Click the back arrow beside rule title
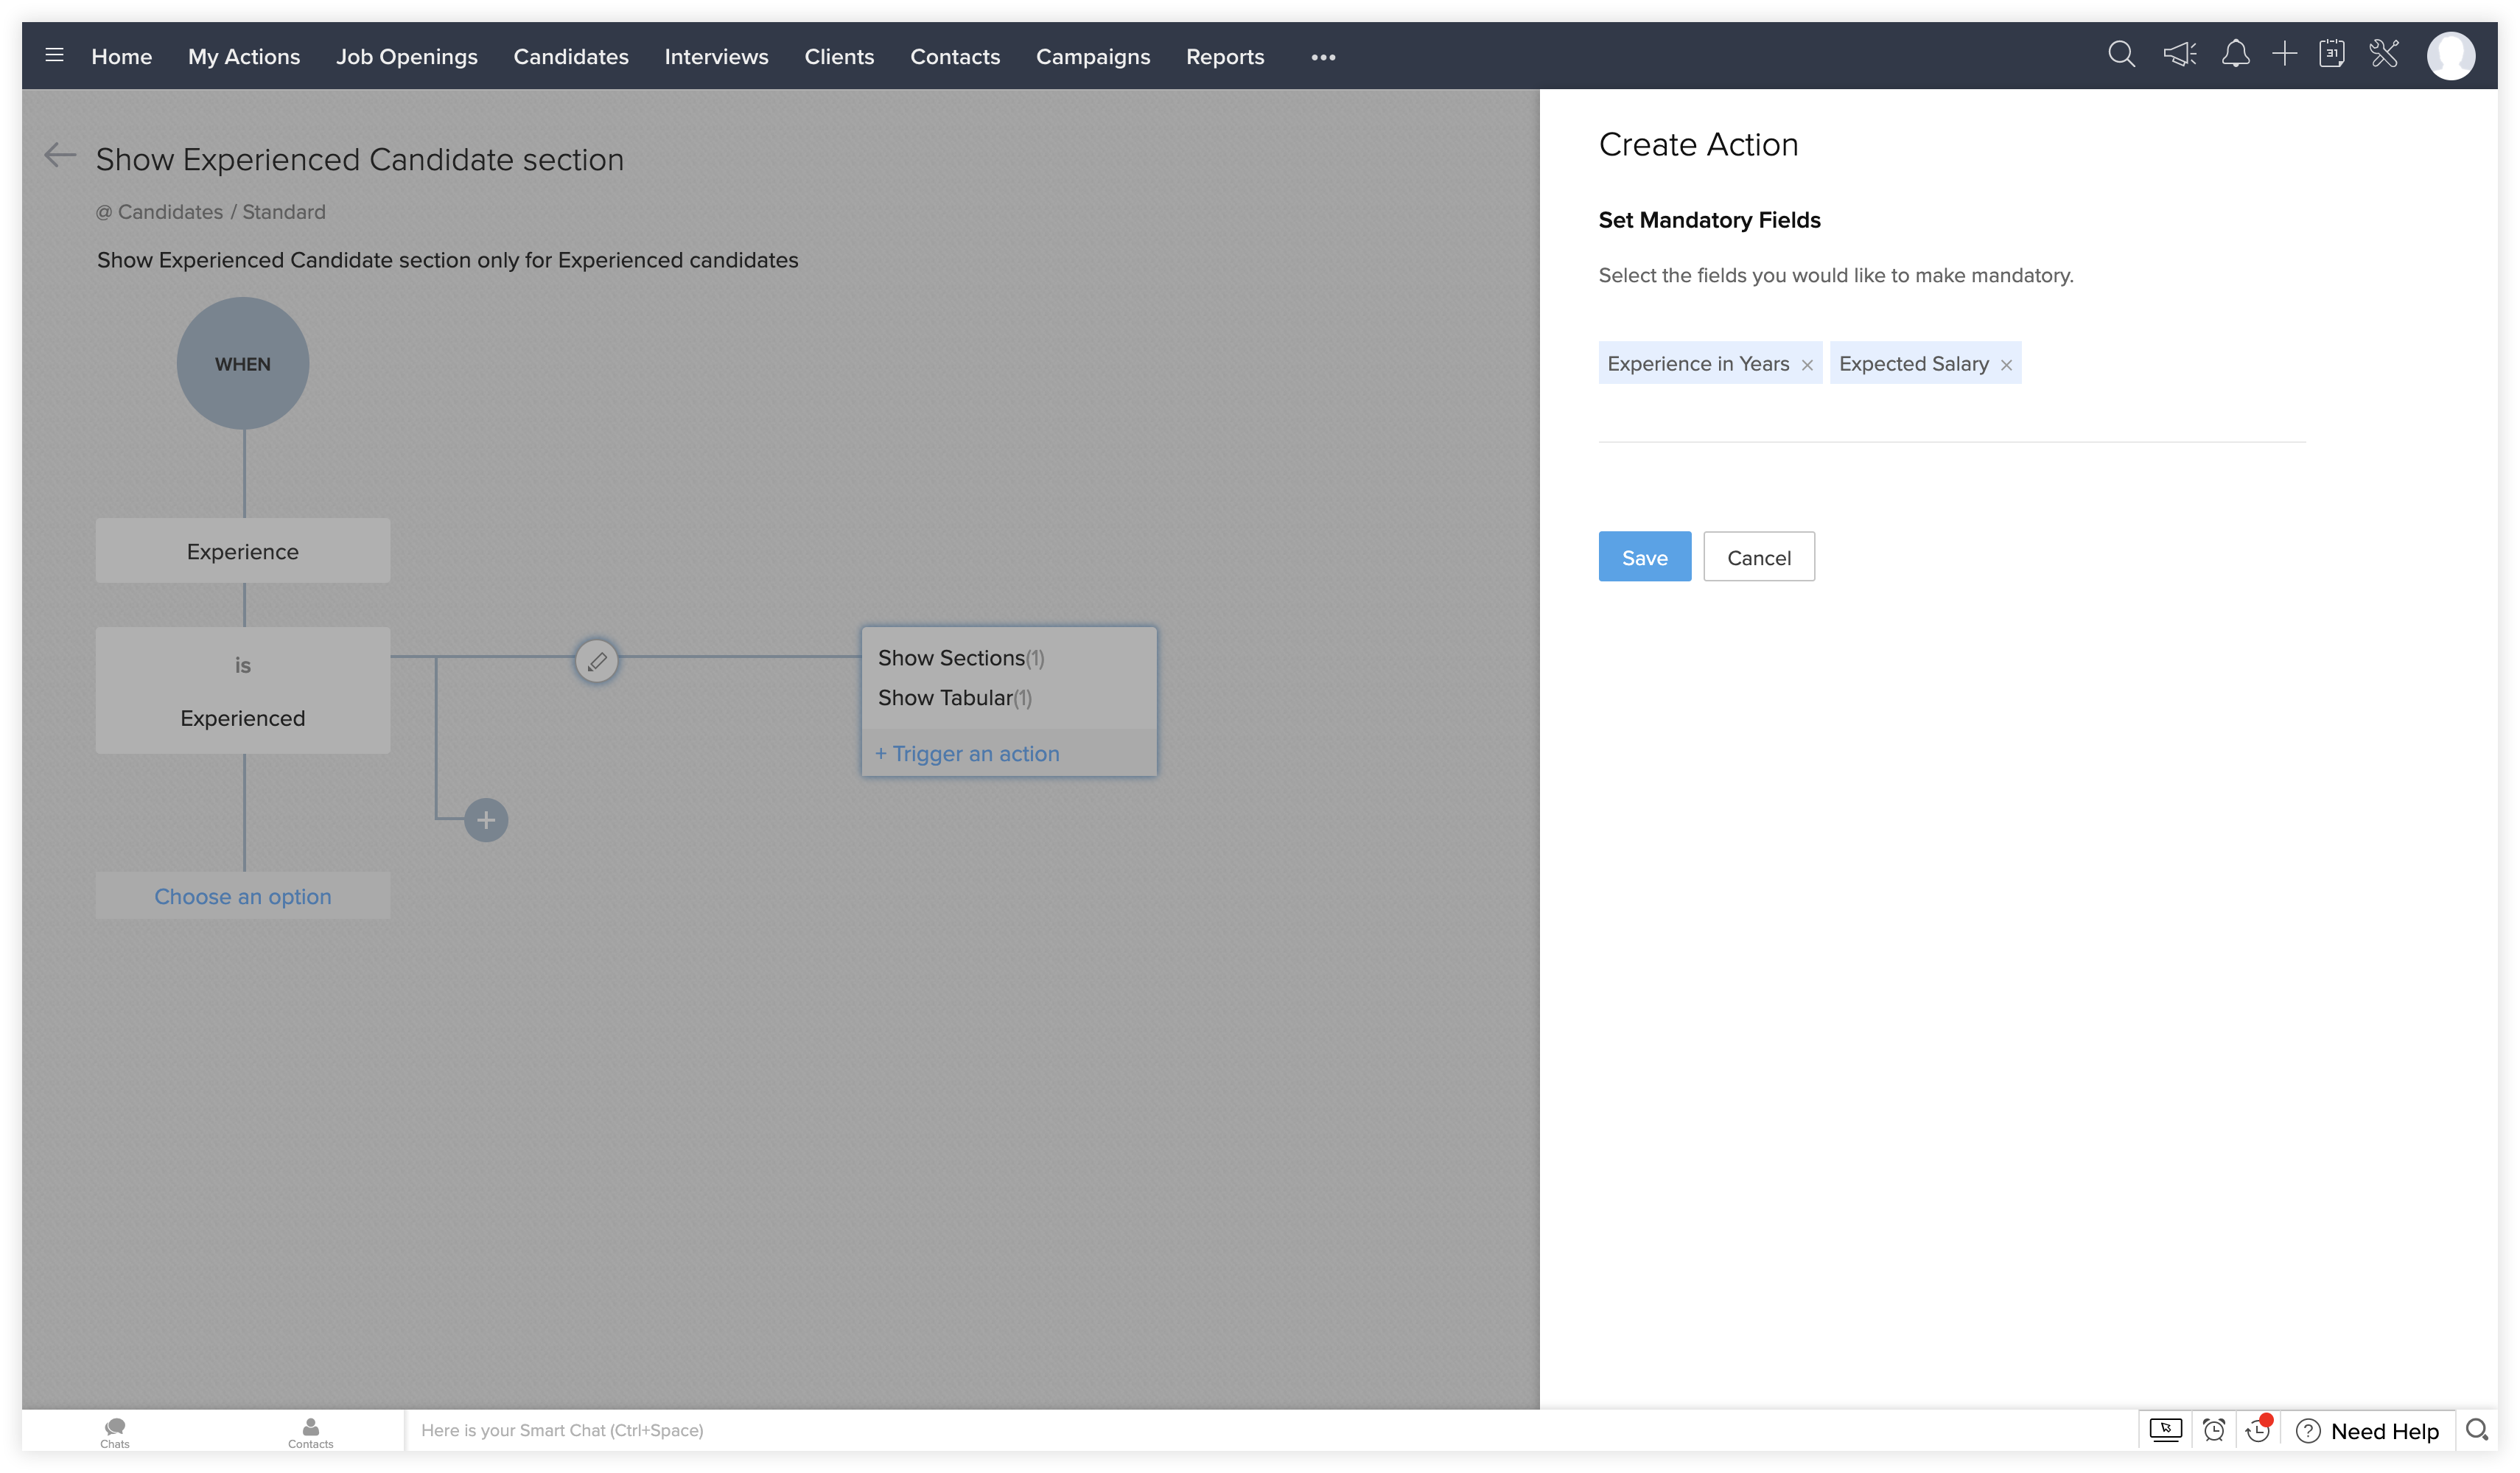Viewport: 2520px width, 1473px height. [x=60, y=155]
